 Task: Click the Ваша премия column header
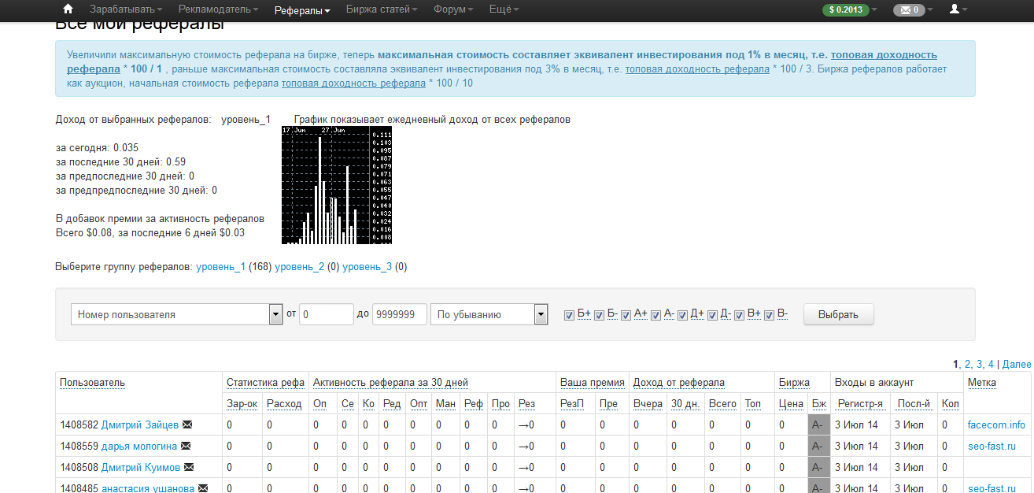(593, 383)
